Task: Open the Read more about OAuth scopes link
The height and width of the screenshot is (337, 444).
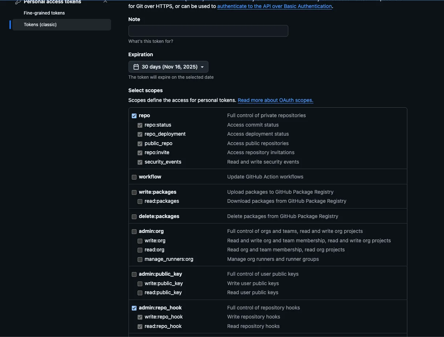Action: pos(275,100)
